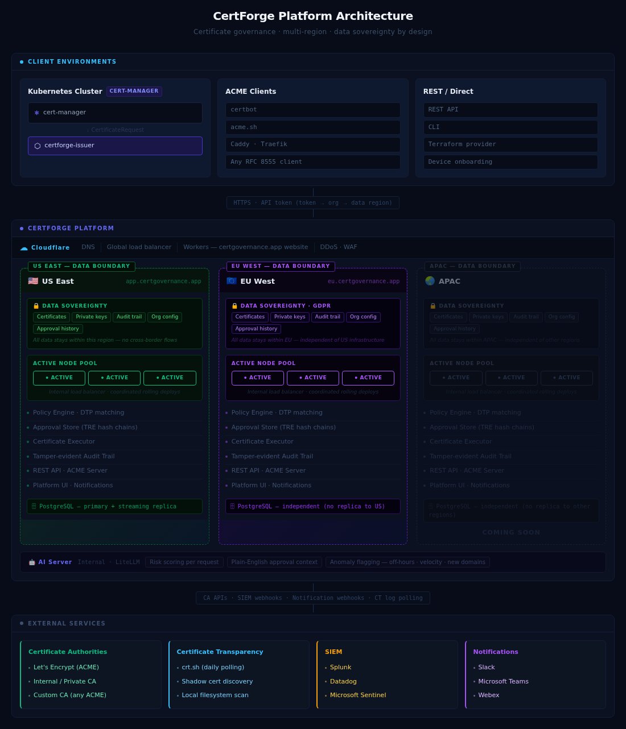This screenshot has height=729, width=626.
Task: Click the database icon in US East PostgreSQL row
Action: 34,506
